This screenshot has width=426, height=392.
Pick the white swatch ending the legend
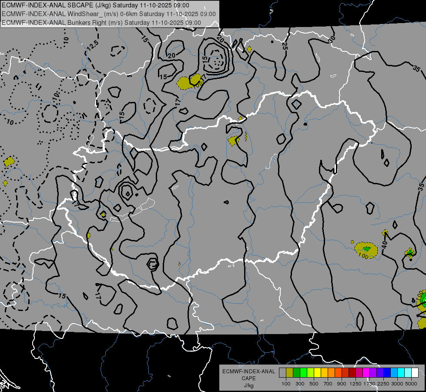[x=415, y=373]
